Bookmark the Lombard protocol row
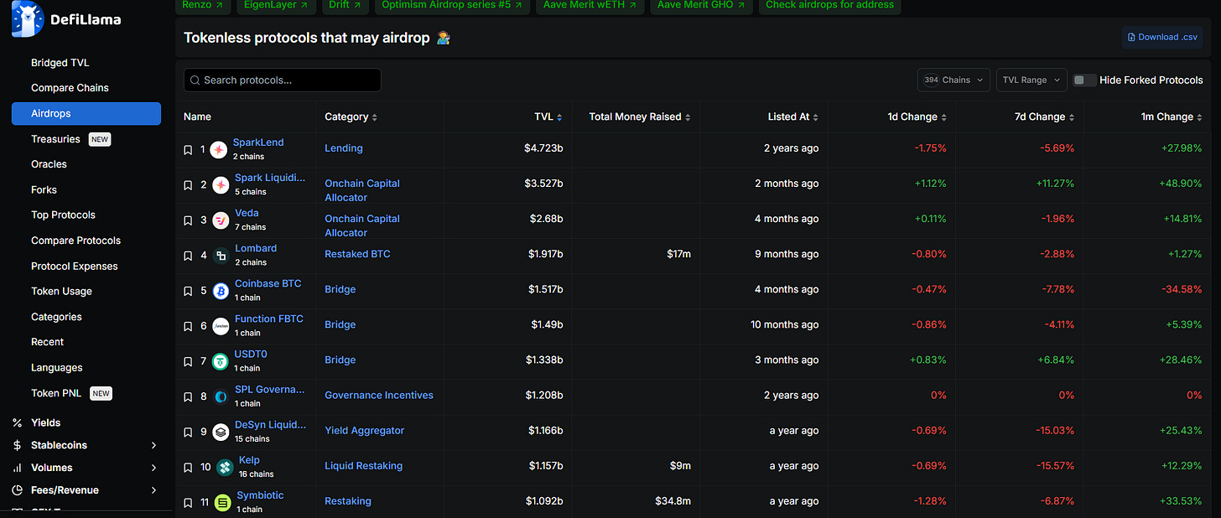 [x=188, y=256]
